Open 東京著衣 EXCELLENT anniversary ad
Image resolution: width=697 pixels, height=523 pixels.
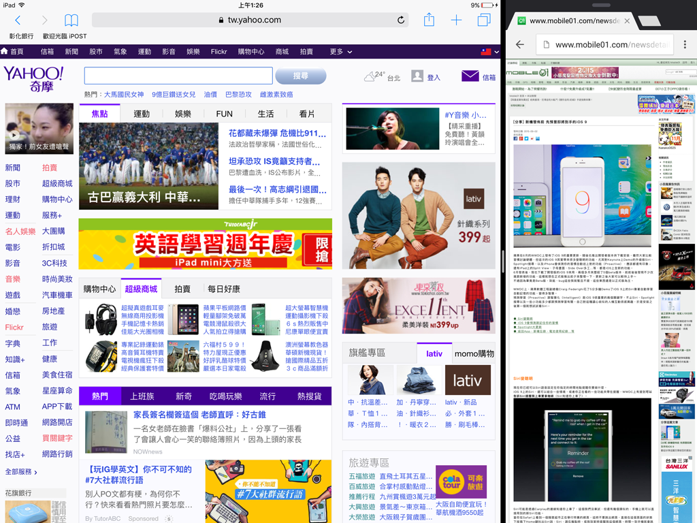(419, 306)
